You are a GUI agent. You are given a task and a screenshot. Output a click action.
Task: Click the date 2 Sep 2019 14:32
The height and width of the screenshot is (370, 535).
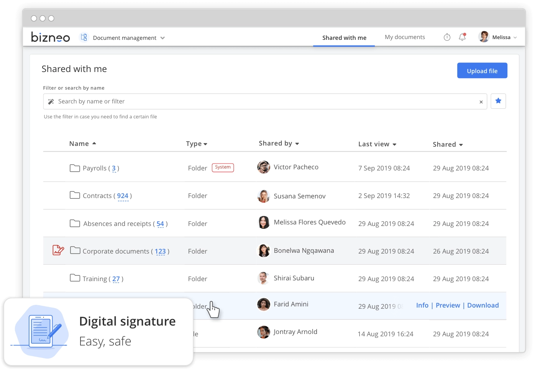384,196
